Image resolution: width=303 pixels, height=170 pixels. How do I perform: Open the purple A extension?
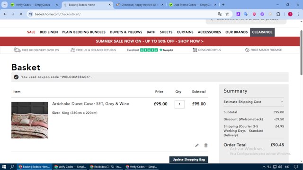238,14
